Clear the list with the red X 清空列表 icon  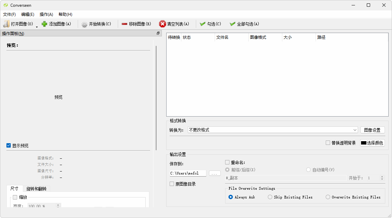coord(163,24)
